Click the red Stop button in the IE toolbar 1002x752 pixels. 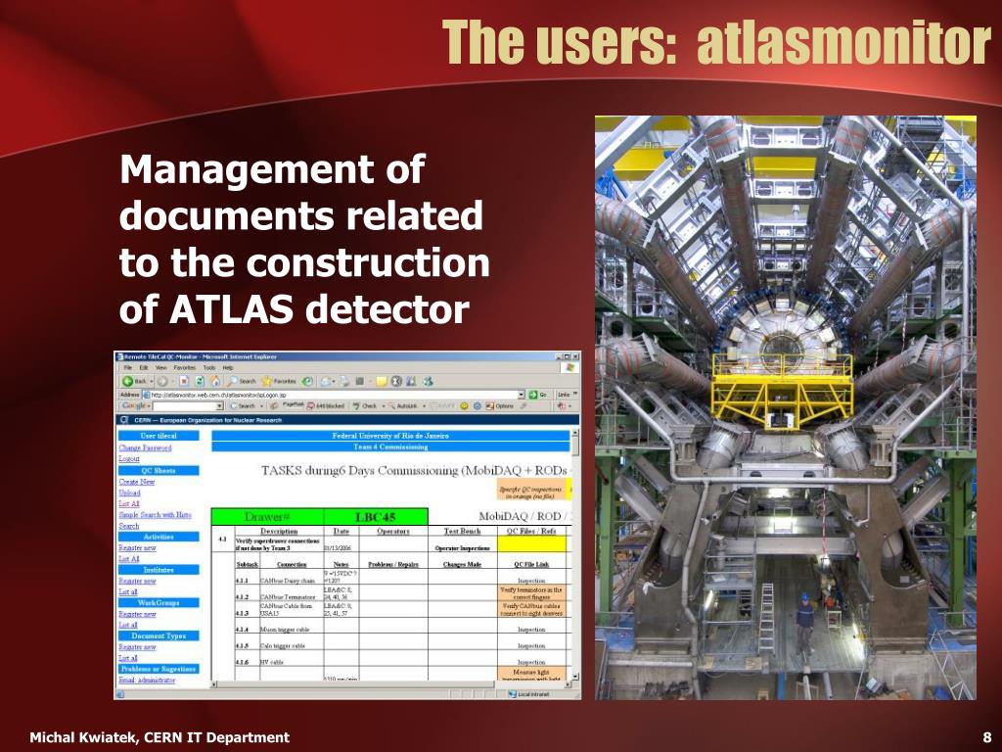coord(184,381)
